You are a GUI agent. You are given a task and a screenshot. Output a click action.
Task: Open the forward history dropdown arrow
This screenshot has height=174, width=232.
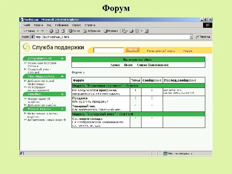click(47, 31)
